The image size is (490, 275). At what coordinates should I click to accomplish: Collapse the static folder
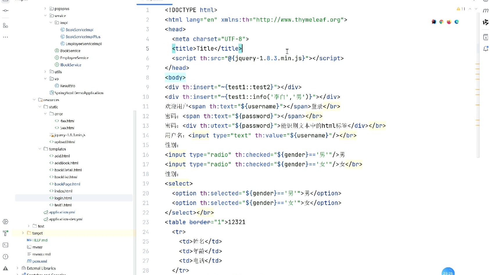pyautogui.click(x=40, y=107)
